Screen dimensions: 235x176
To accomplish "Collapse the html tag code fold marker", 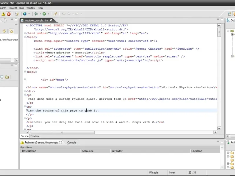I will click(24, 33).
